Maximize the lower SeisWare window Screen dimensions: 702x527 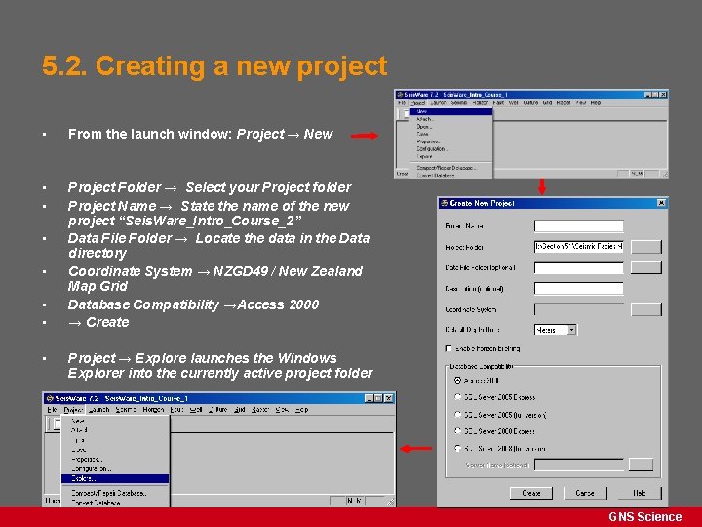click(378, 398)
